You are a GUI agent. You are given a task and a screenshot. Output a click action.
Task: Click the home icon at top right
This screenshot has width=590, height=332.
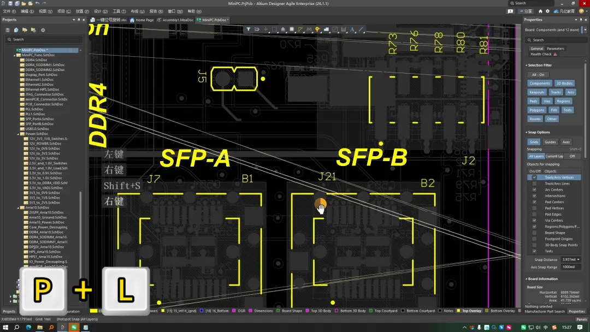(x=541, y=11)
